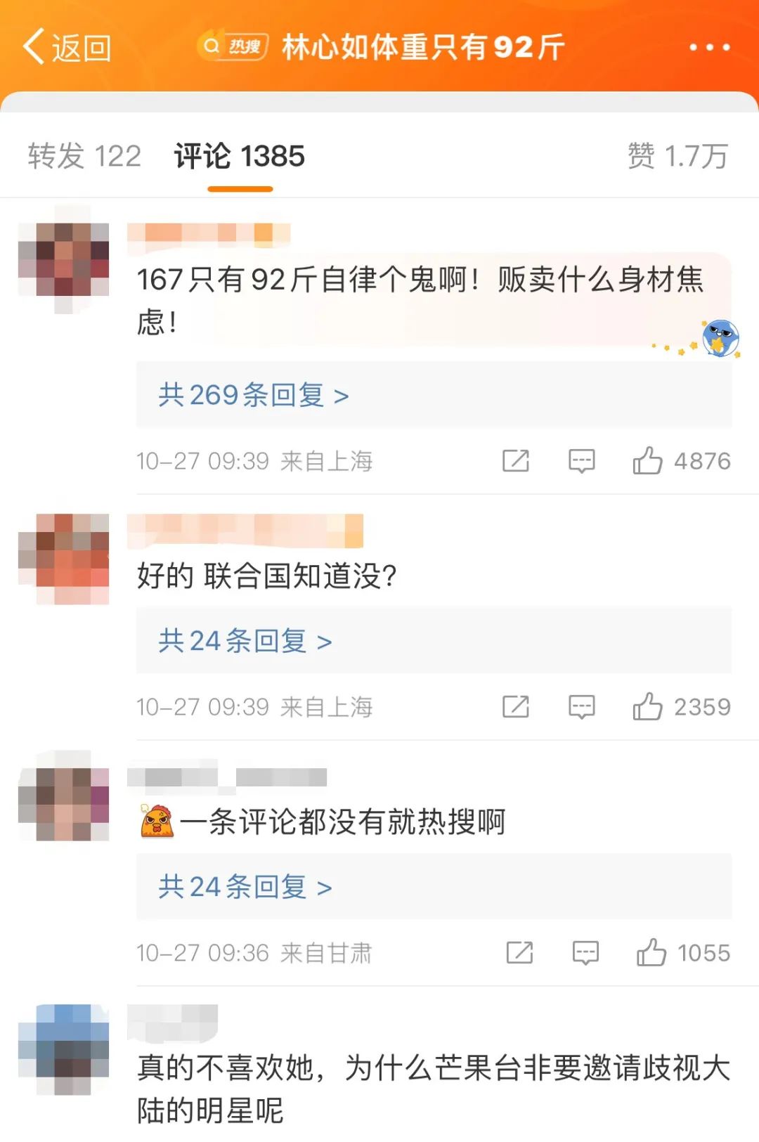
Task: Like the comment with 1055 likes
Action: click(x=651, y=953)
